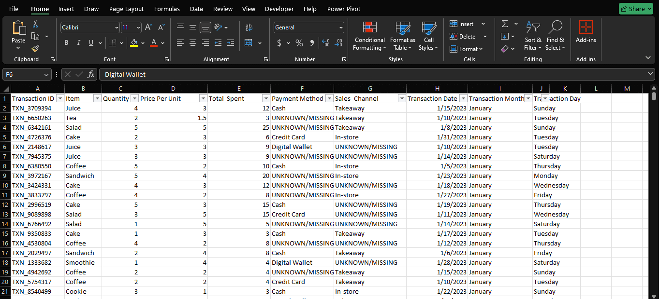Open the Fill Color dropdown arrow

coord(143,43)
